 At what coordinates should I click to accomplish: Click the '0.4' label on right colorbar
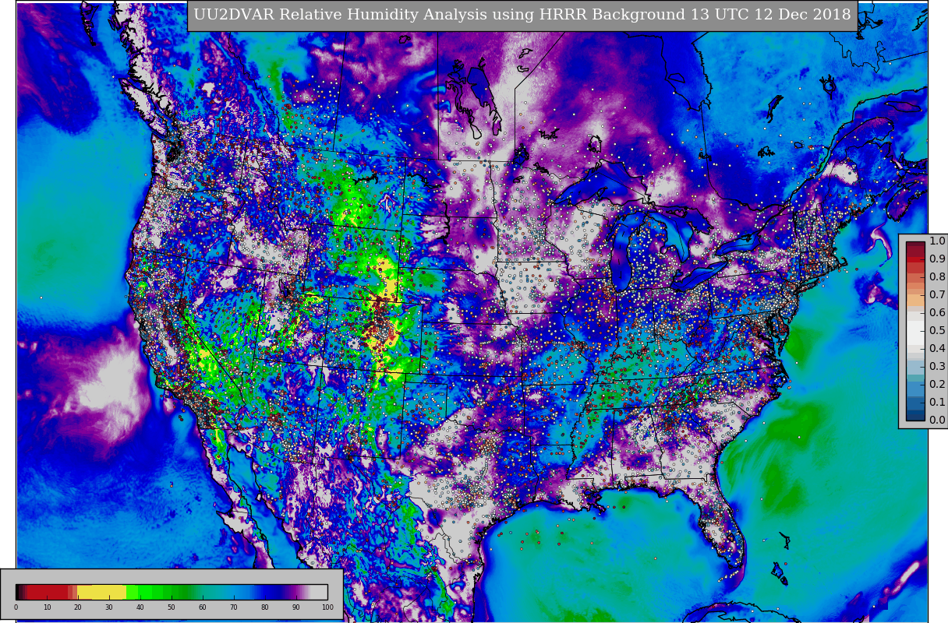coord(937,349)
